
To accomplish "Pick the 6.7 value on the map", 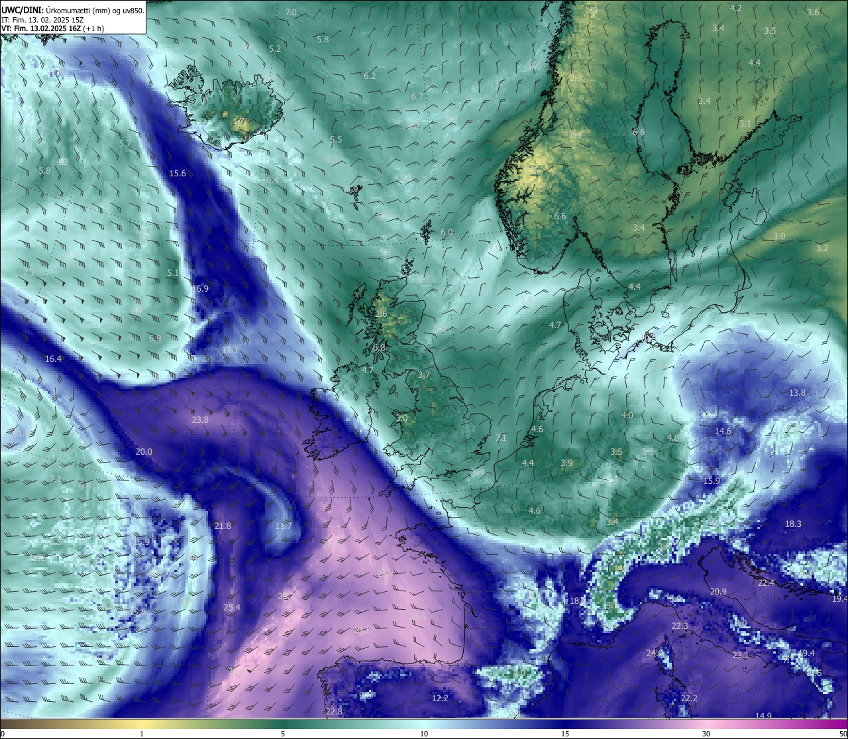I will 417,96.
